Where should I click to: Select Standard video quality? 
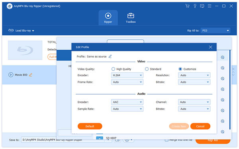(147, 69)
